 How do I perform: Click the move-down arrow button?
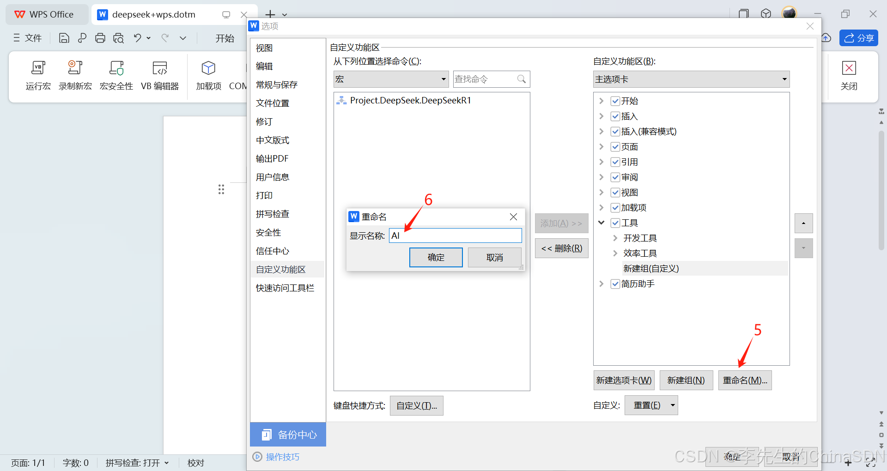(803, 248)
